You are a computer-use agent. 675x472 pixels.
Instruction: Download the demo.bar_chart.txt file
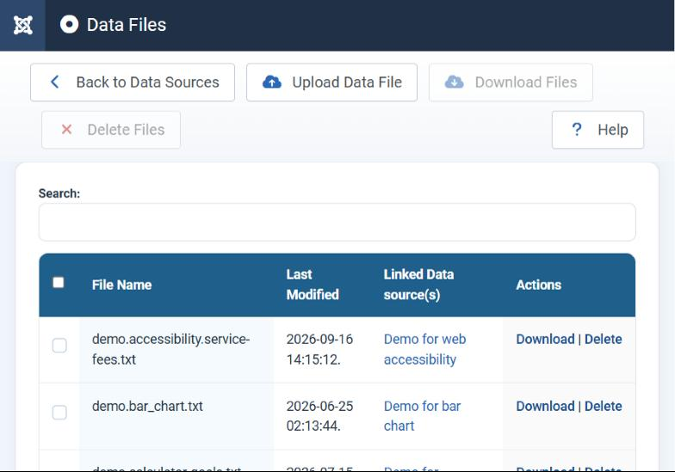point(546,406)
